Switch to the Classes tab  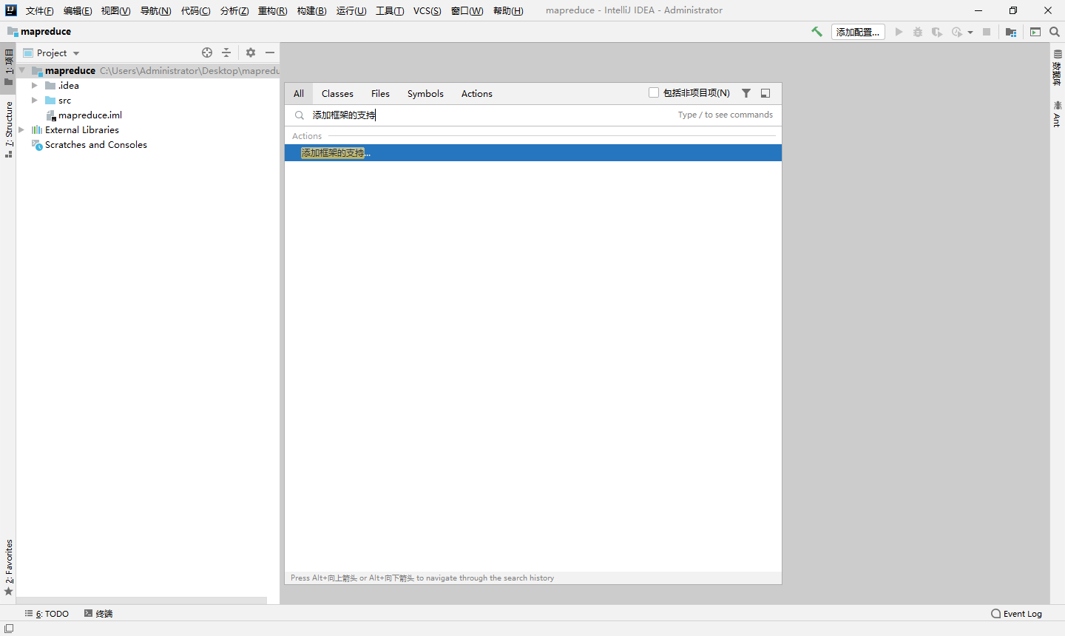point(337,93)
